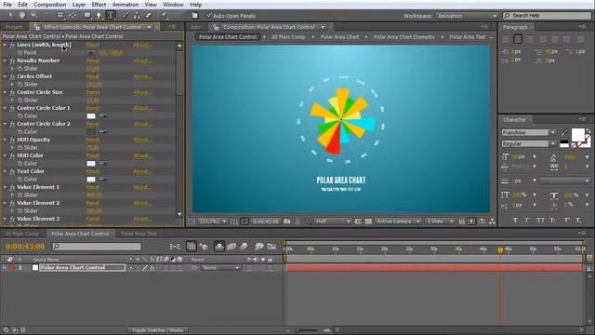Select the Zoom magnifier tool

(33, 15)
